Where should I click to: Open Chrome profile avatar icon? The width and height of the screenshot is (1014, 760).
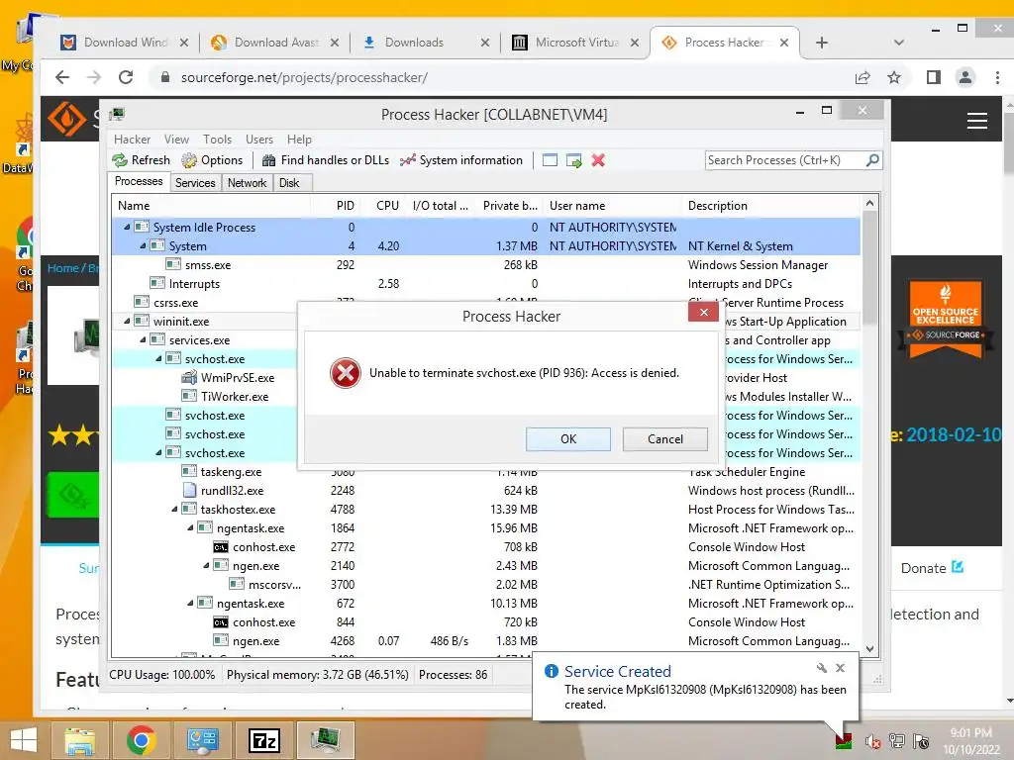click(964, 77)
